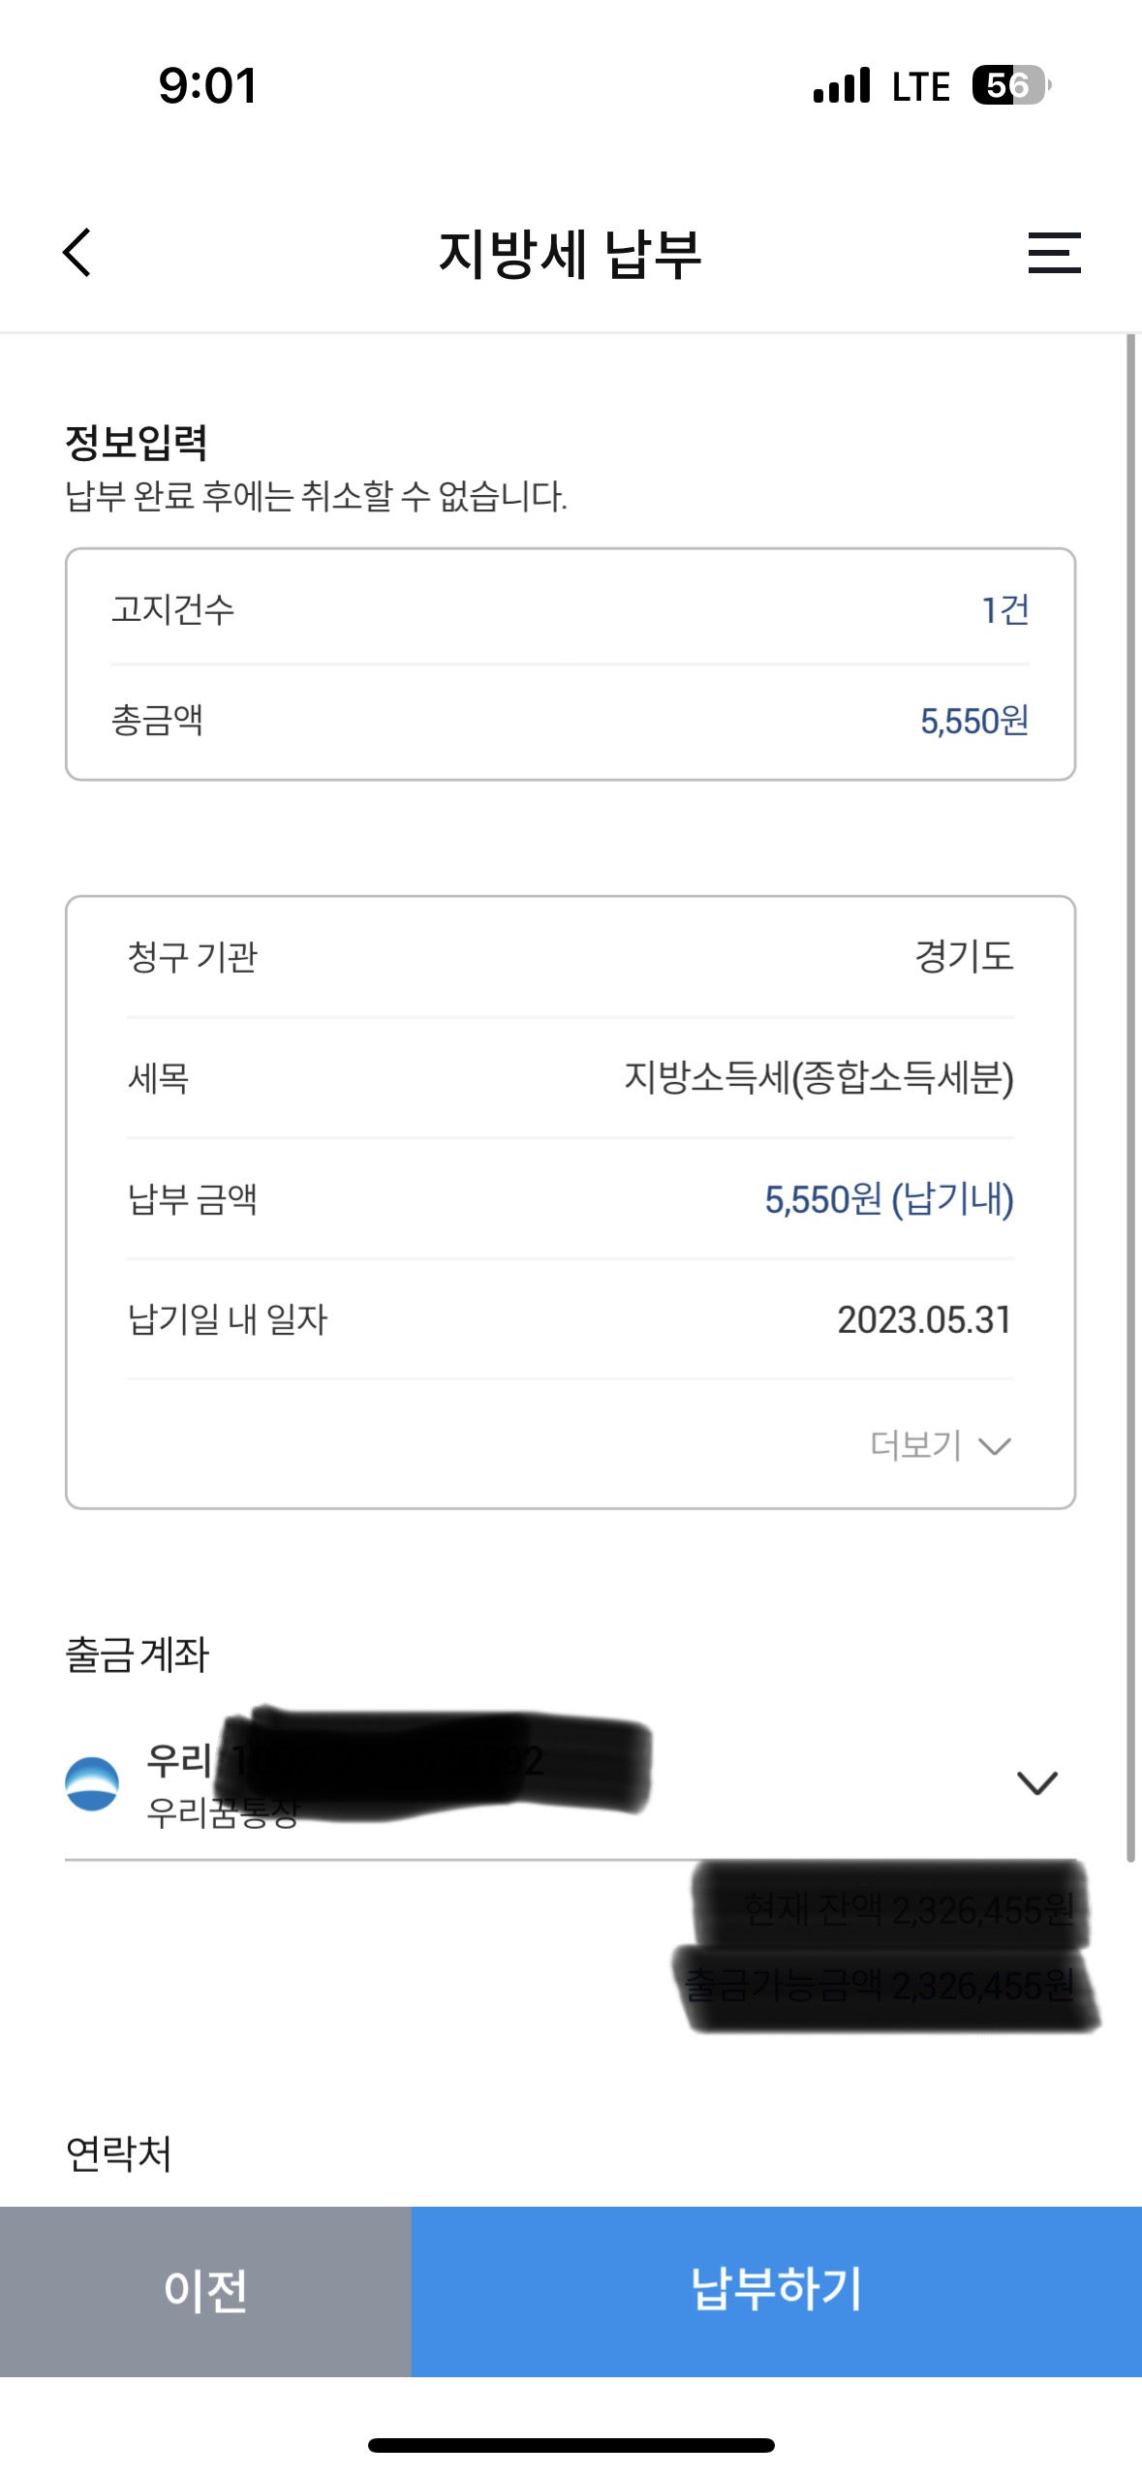Tap the 지방소득세(종합소득세분) tax item
Viewport: 1142px width, 2476px height.
click(x=818, y=1078)
